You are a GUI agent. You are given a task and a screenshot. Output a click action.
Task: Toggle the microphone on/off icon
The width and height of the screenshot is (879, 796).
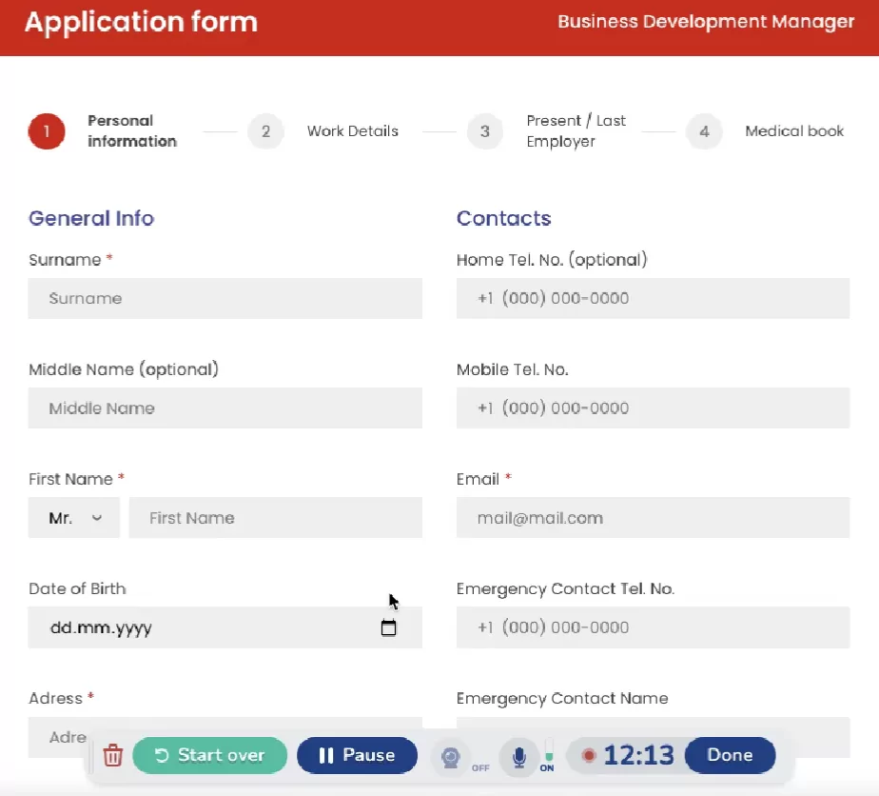(x=519, y=757)
